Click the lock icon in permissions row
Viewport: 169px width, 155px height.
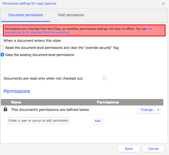pyautogui.click(x=5, y=109)
